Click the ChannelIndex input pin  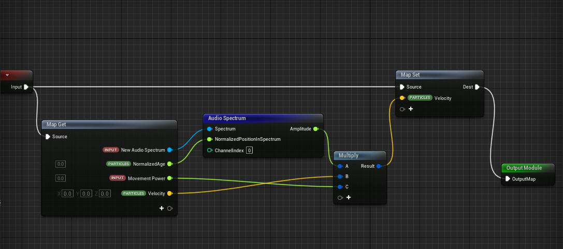[209, 150]
